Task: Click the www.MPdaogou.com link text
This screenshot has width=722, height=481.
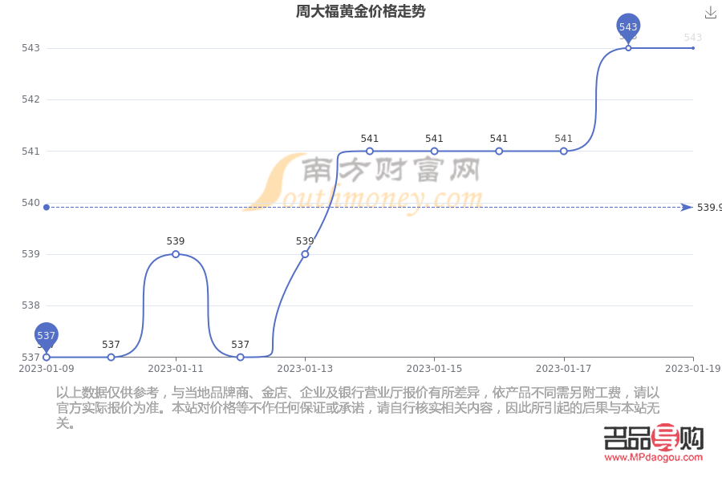Action: click(x=653, y=458)
